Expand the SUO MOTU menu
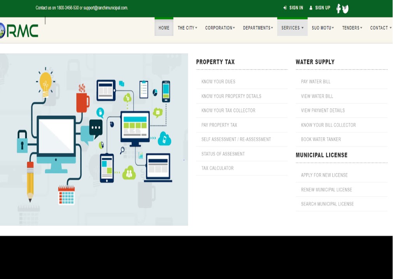Screen dimensions: 393x279 pyautogui.click(x=323, y=28)
